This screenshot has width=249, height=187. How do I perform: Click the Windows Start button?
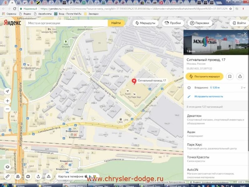tap(5, 185)
